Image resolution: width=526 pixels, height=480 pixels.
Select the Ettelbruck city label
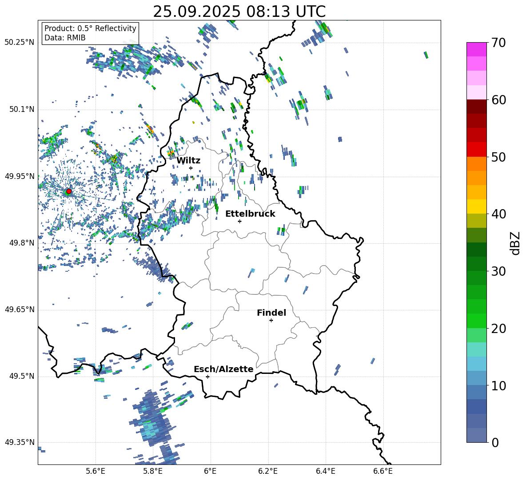[250, 214]
